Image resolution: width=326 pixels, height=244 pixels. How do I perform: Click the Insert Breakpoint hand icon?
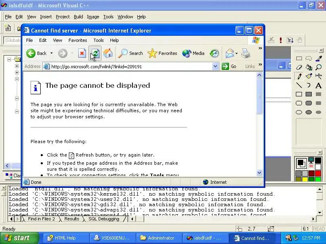coord(300,40)
